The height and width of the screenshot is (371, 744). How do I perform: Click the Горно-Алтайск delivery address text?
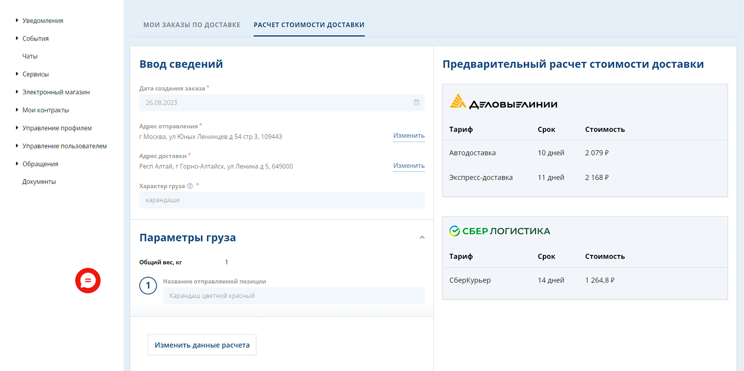pyautogui.click(x=216, y=166)
